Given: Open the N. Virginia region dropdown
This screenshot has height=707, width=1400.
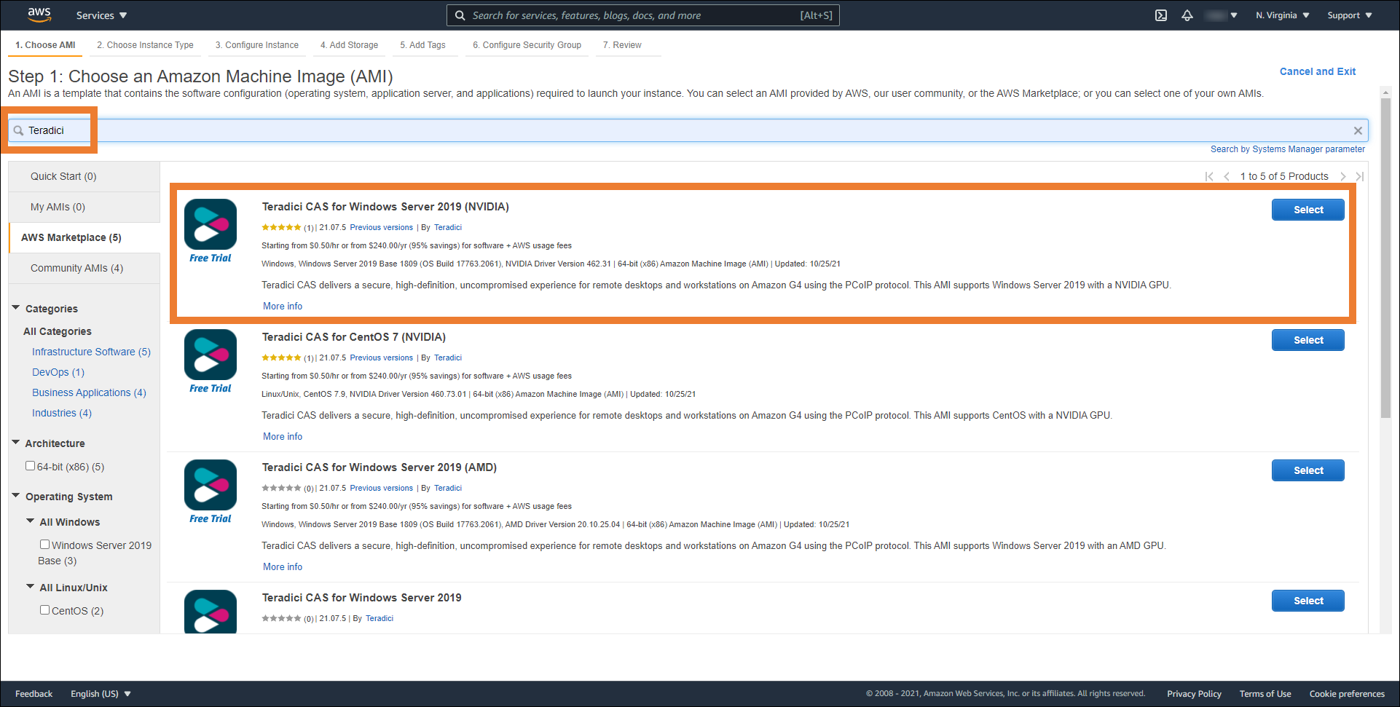Looking at the screenshot, I should click(x=1282, y=15).
